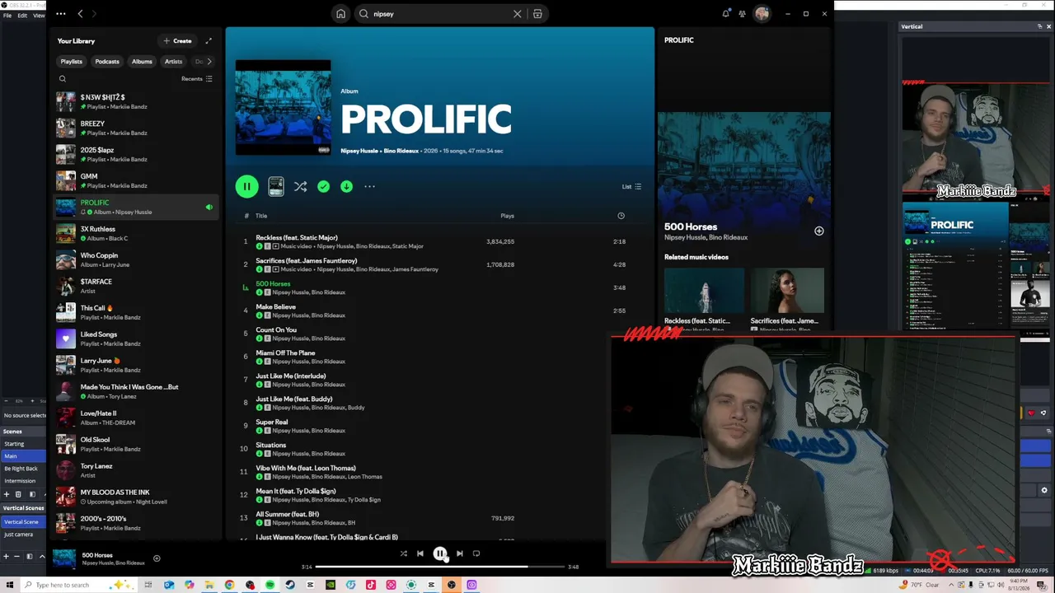
Task: Click the now-playing cover thumbnail in player bar
Action: click(x=64, y=559)
